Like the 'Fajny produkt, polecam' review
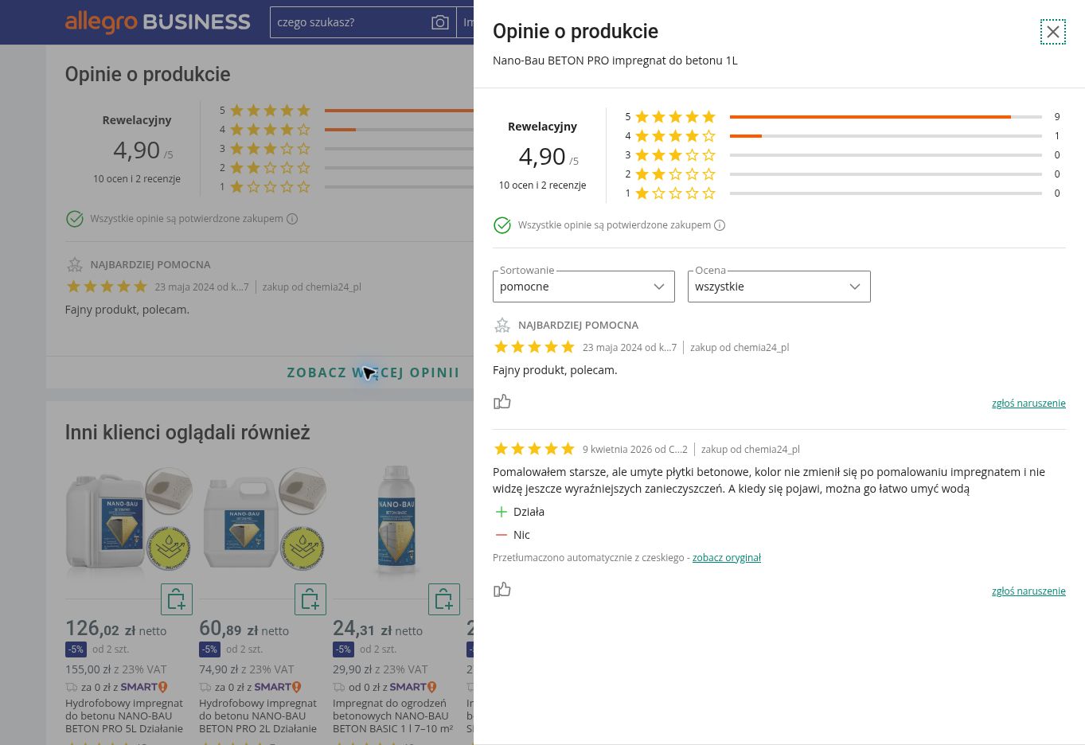Screen dimensions: 1085x745 502,402
